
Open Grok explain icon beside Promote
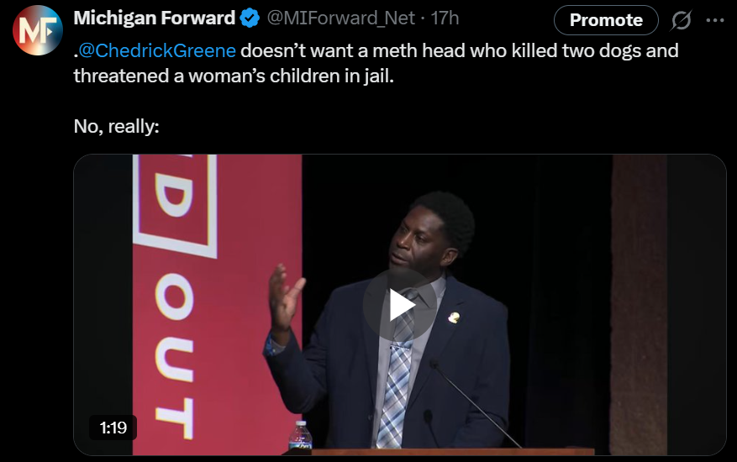681,20
